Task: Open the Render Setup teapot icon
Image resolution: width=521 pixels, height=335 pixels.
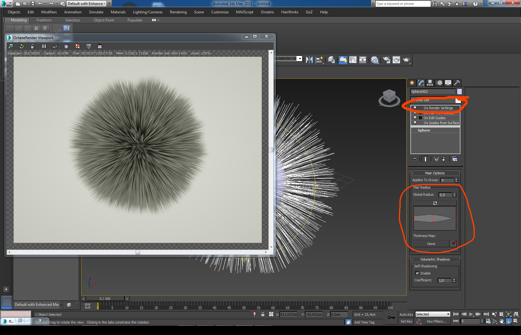Action: [386, 60]
